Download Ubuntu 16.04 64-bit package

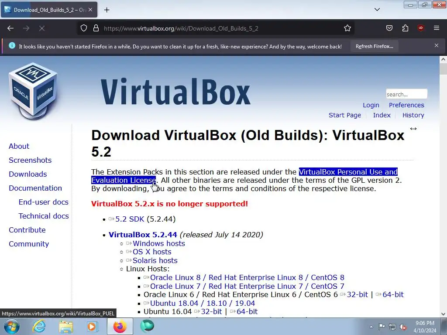247,311
